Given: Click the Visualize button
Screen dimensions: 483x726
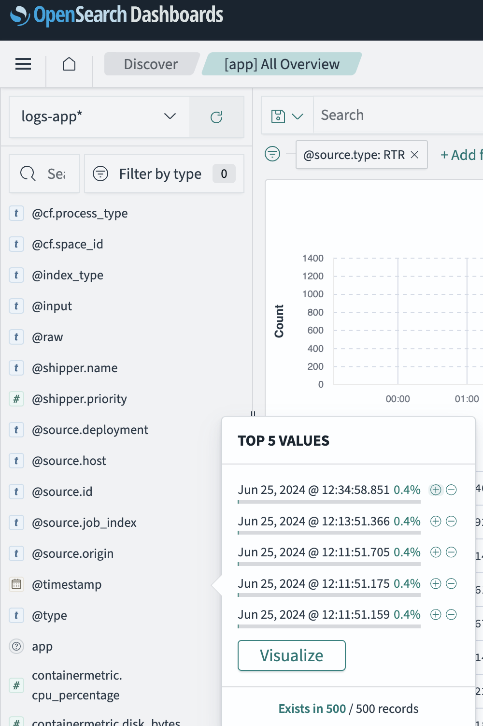Looking at the screenshot, I should click(x=292, y=655).
